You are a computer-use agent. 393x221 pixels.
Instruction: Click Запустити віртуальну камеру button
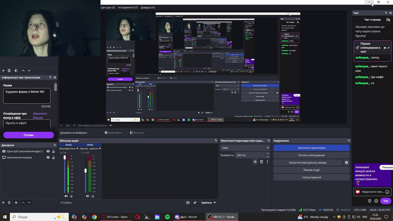coord(308,163)
